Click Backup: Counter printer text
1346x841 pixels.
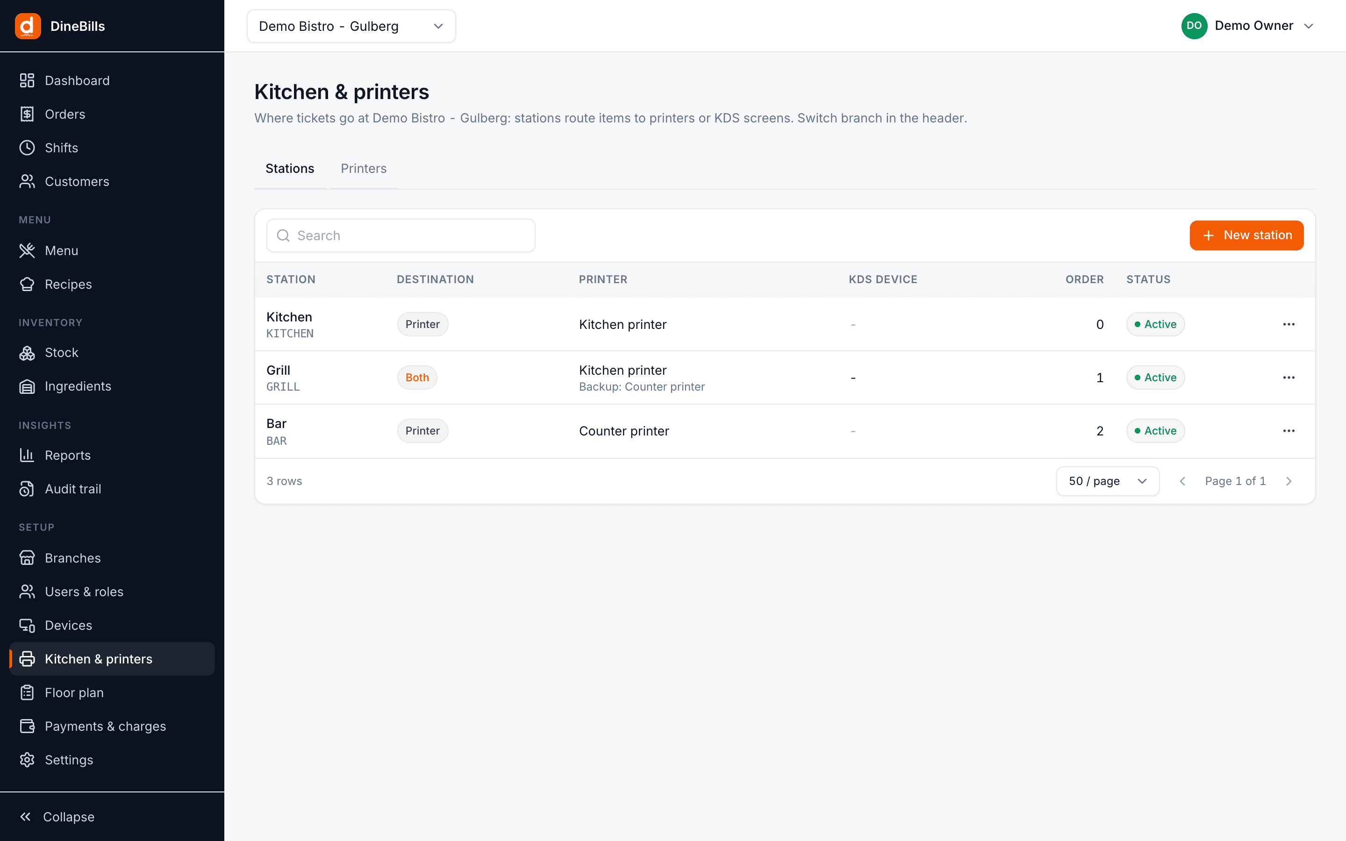(x=642, y=386)
